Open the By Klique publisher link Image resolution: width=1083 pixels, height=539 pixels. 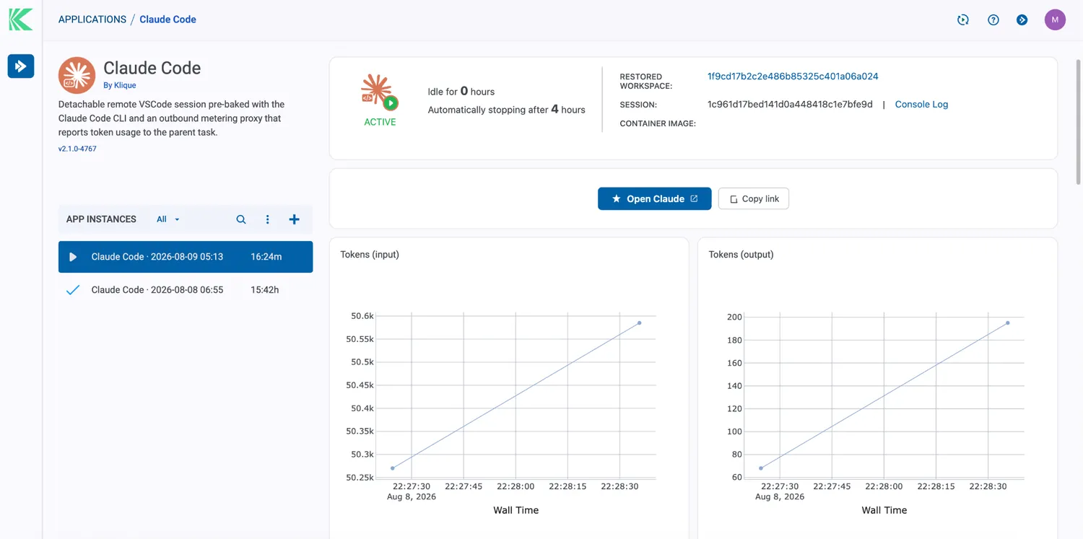click(x=120, y=85)
